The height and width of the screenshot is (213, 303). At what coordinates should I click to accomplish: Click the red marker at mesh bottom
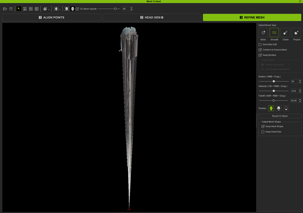point(129,209)
